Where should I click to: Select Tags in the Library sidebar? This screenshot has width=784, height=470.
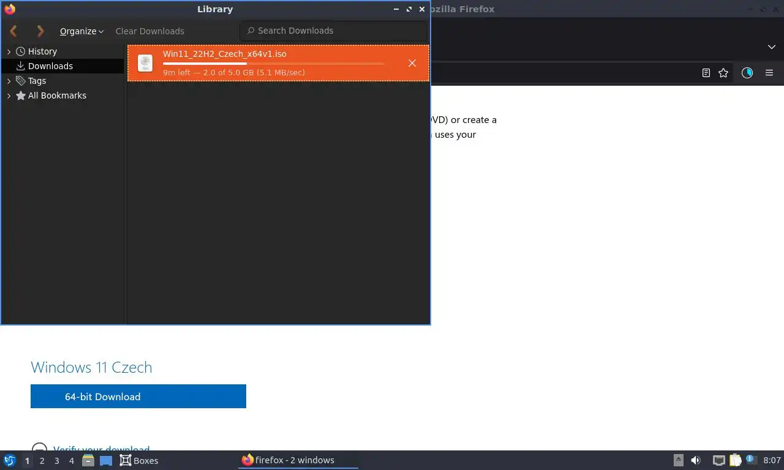tap(37, 81)
